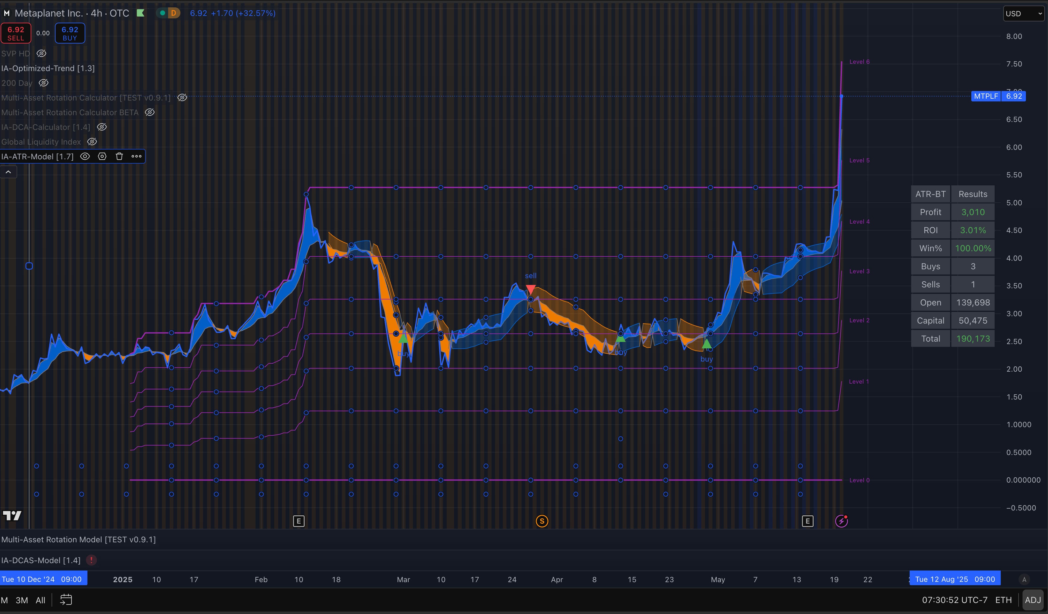The width and height of the screenshot is (1048, 614).
Task: Toggle auto scale A button
Action: [1024, 579]
